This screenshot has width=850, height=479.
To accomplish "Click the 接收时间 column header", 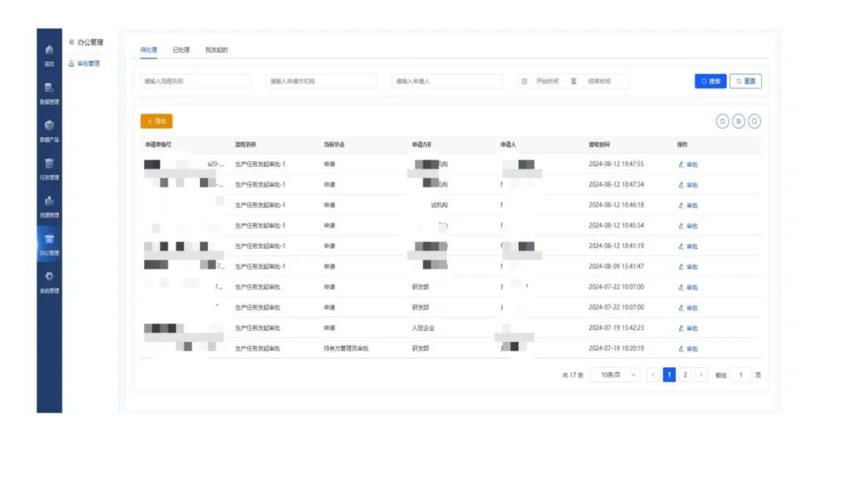I will coord(600,145).
